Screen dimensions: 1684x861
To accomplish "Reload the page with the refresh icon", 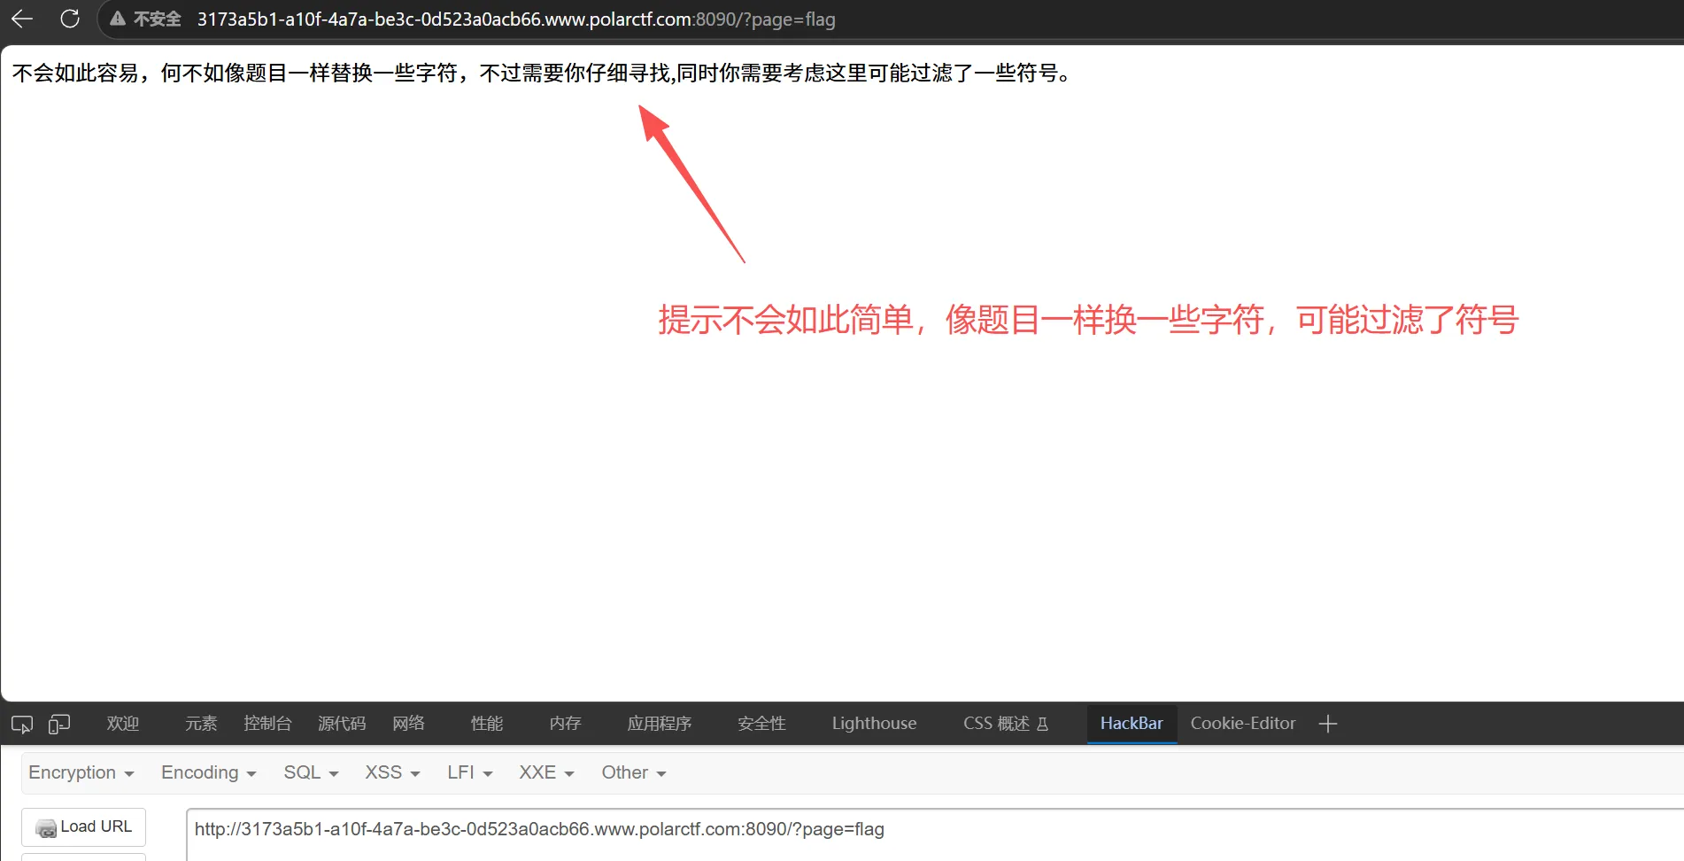I will (70, 19).
